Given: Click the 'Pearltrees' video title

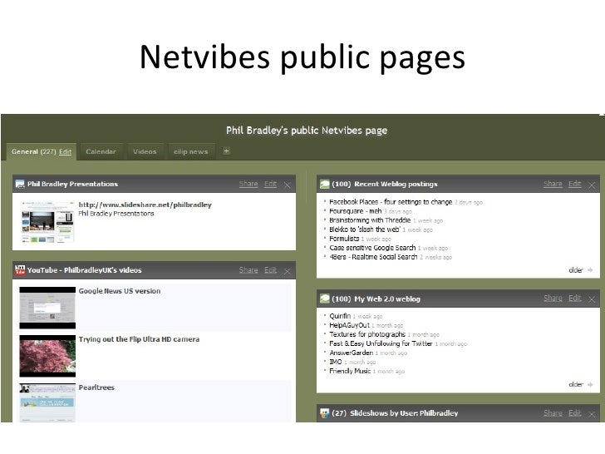Looking at the screenshot, I should [x=96, y=387].
